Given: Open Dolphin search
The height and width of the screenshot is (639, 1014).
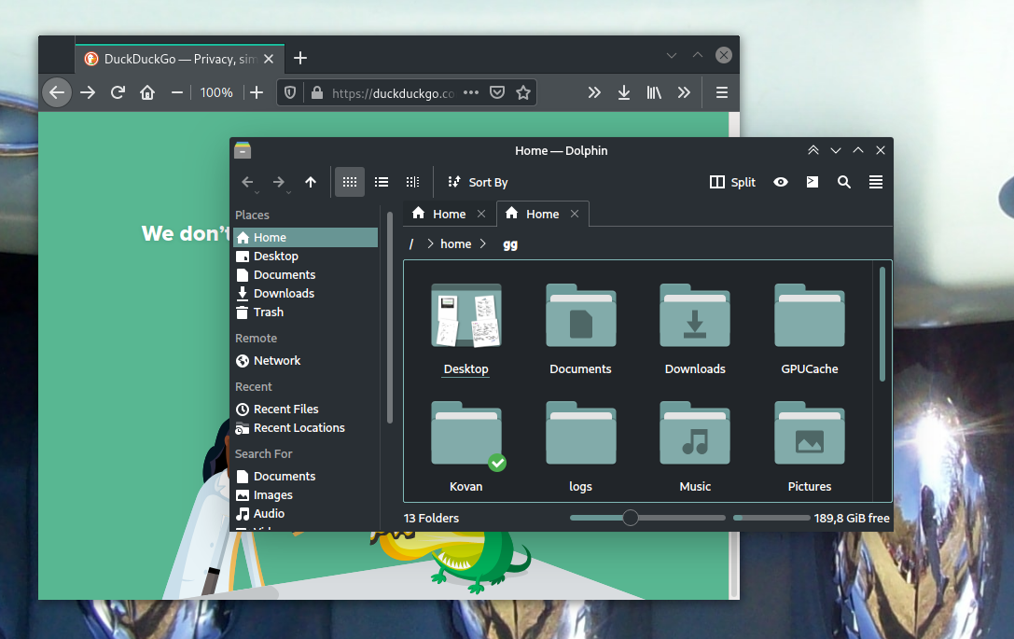Looking at the screenshot, I should click(844, 183).
